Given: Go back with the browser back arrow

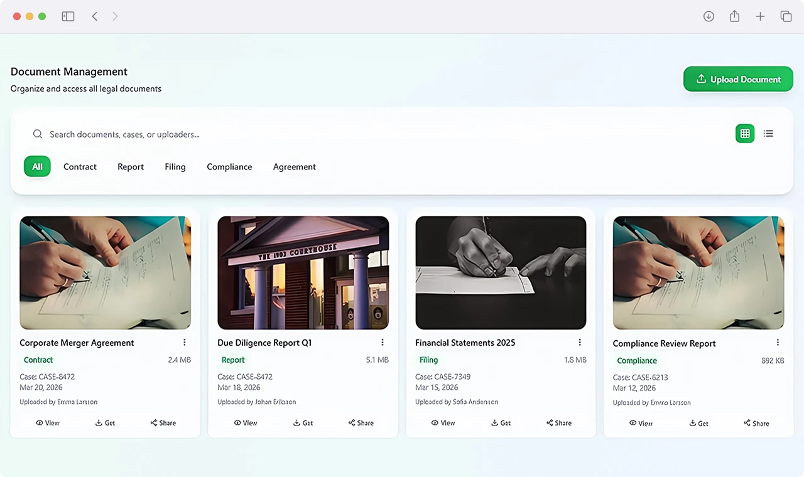Looking at the screenshot, I should click(95, 16).
